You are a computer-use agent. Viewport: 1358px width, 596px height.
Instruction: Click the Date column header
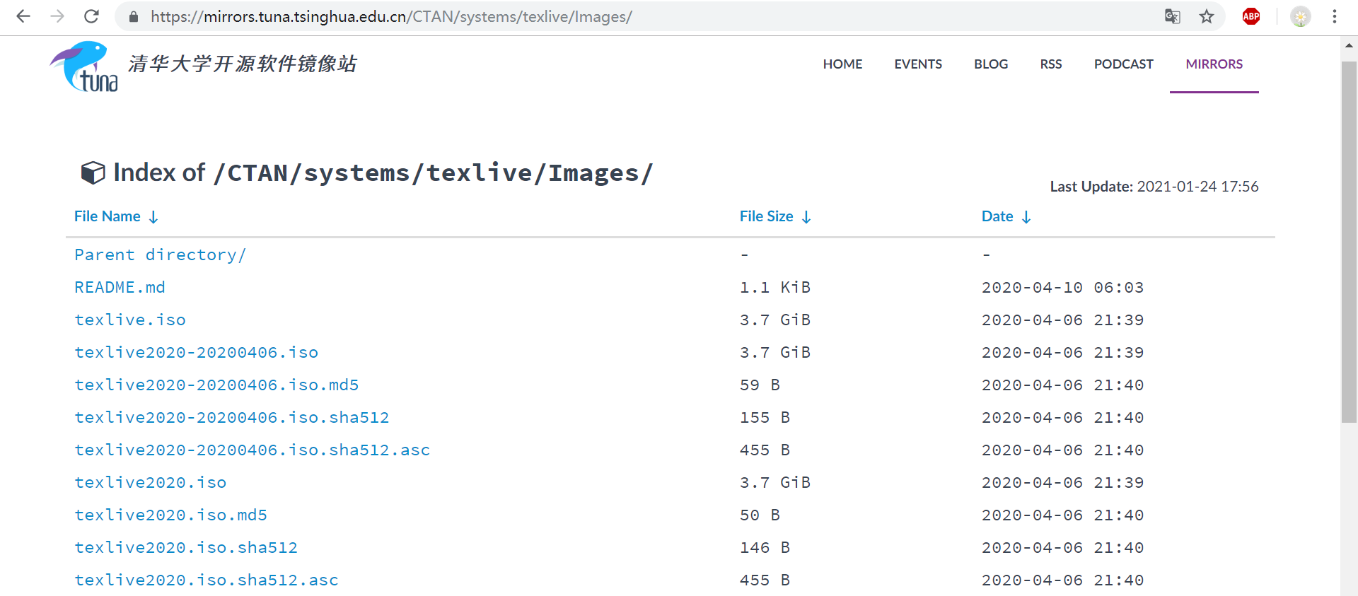997,216
